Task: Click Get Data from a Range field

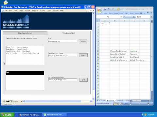Action: 62,80
